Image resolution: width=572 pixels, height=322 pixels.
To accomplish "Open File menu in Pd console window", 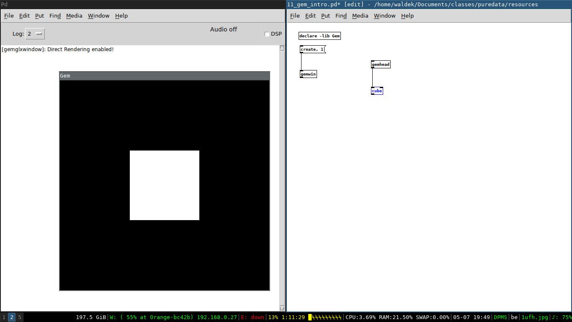I will point(9,16).
